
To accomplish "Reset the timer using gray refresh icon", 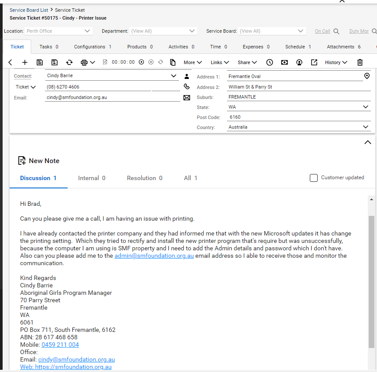I will 161,62.
